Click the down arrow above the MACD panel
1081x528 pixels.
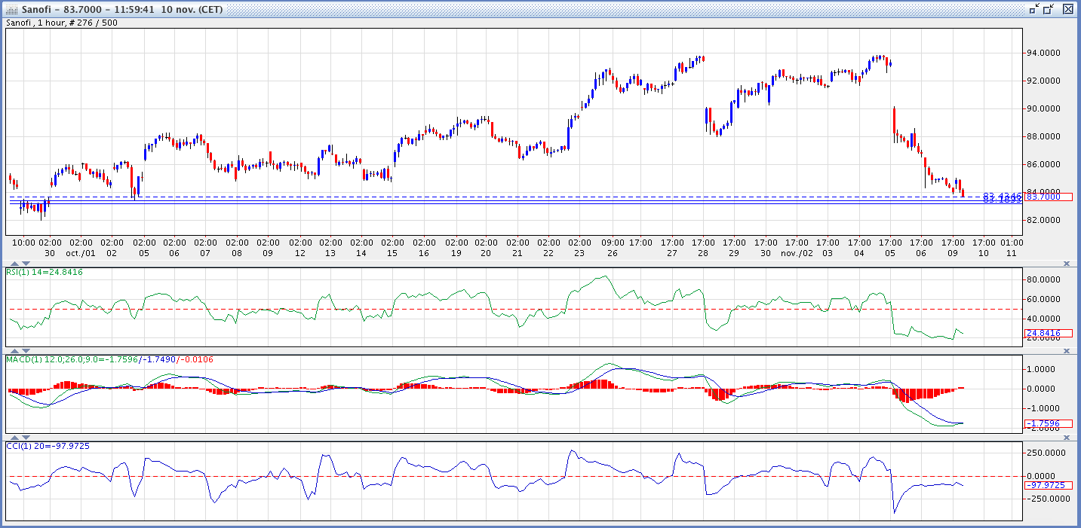click(24, 351)
